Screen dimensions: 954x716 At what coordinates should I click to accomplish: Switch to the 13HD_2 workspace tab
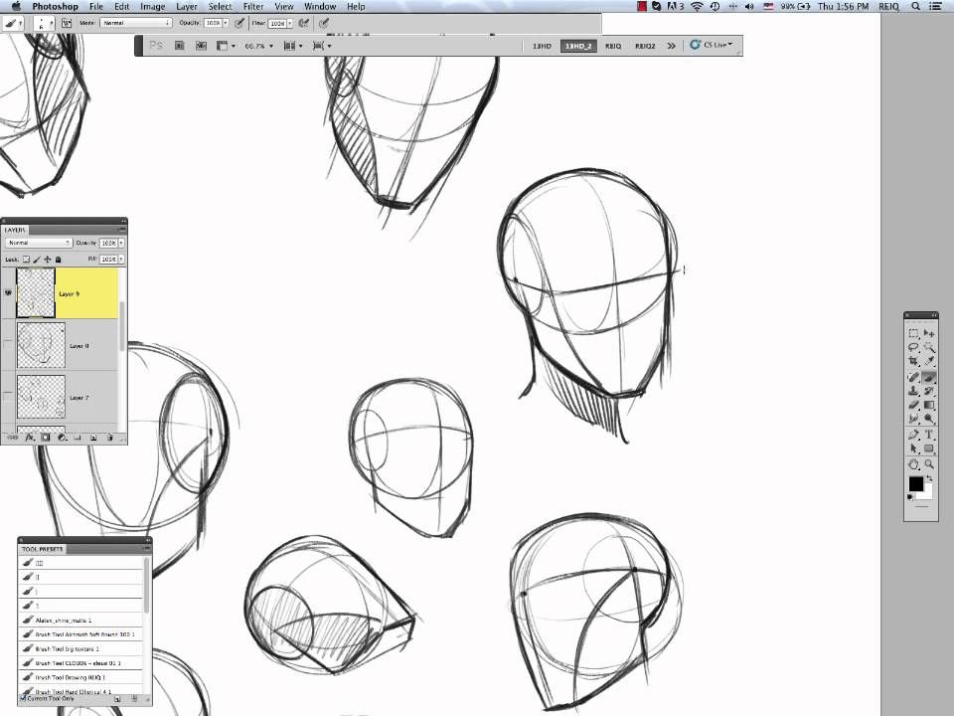point(577,46)
